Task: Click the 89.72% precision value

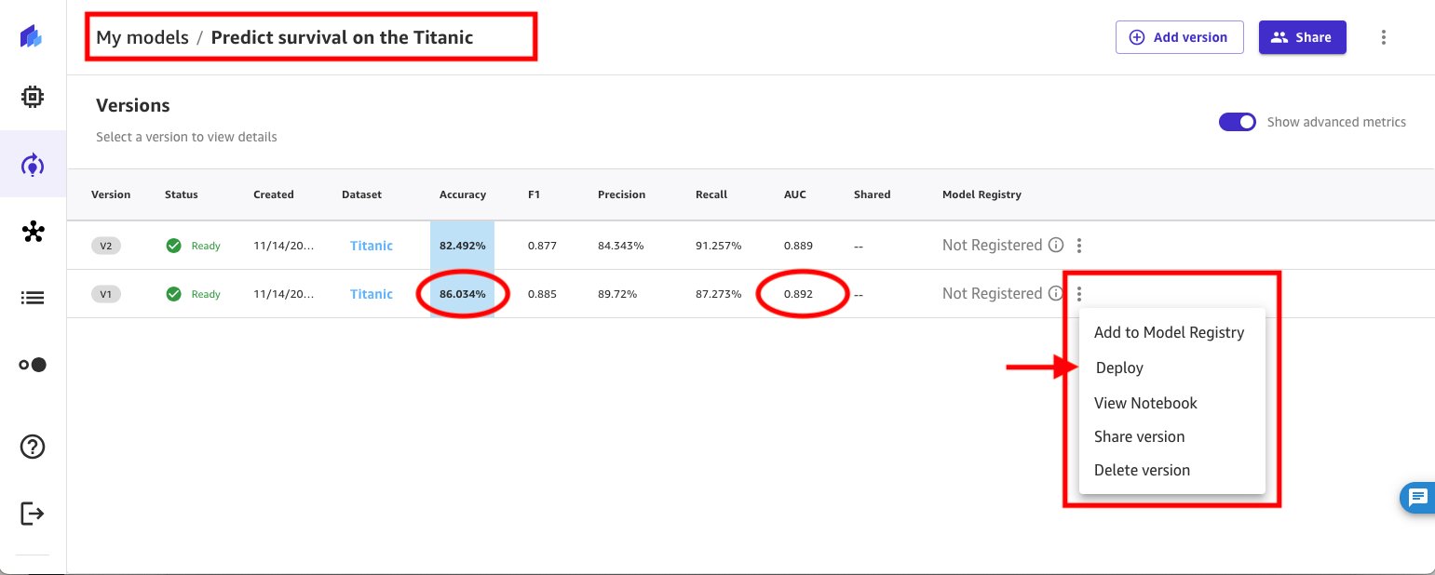Action: point(617,294)
